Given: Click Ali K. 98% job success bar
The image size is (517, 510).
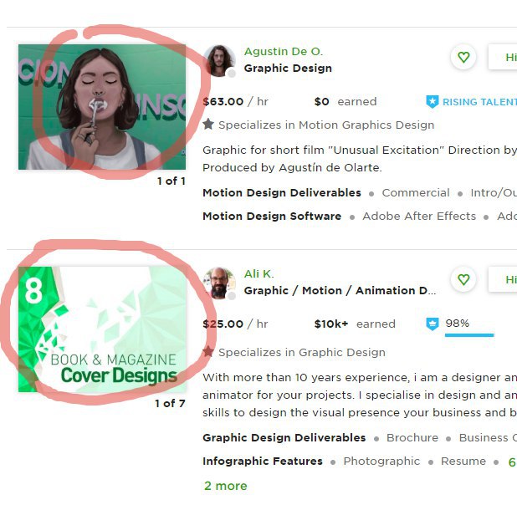Looking at the screenshot, I should (x=469, y=335).
